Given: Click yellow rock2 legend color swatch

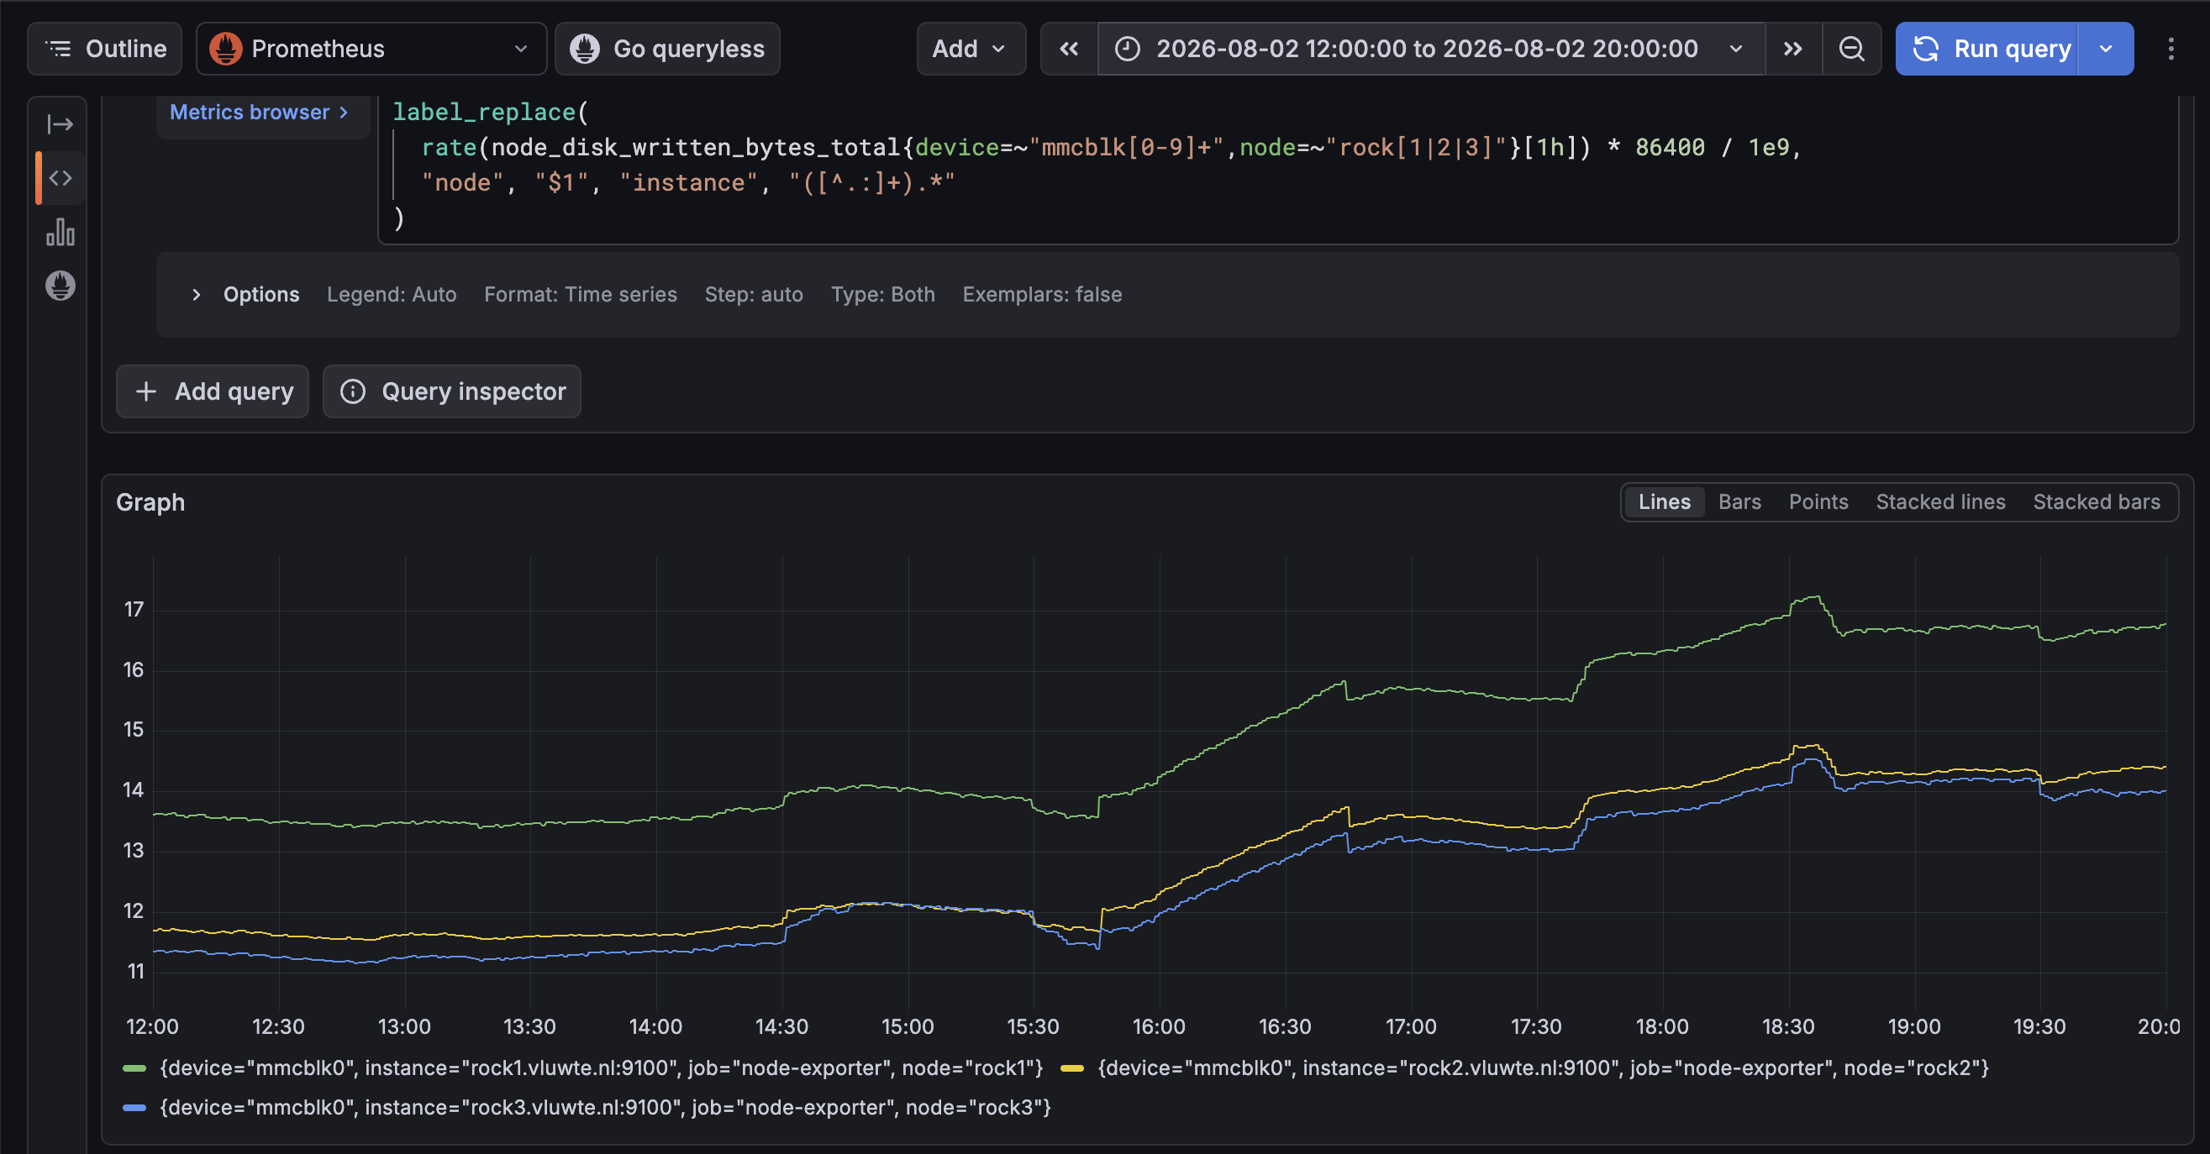Looking at the screenshot, I should pyautogui.click(x=1072, y=1068).
